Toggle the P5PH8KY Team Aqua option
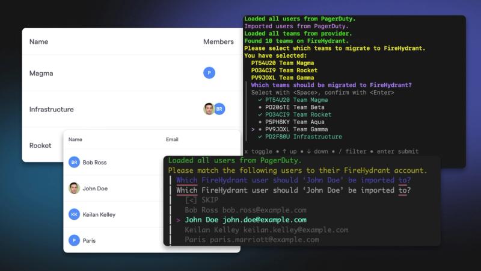This screenshot has height=271, width=481. [291, 122]
